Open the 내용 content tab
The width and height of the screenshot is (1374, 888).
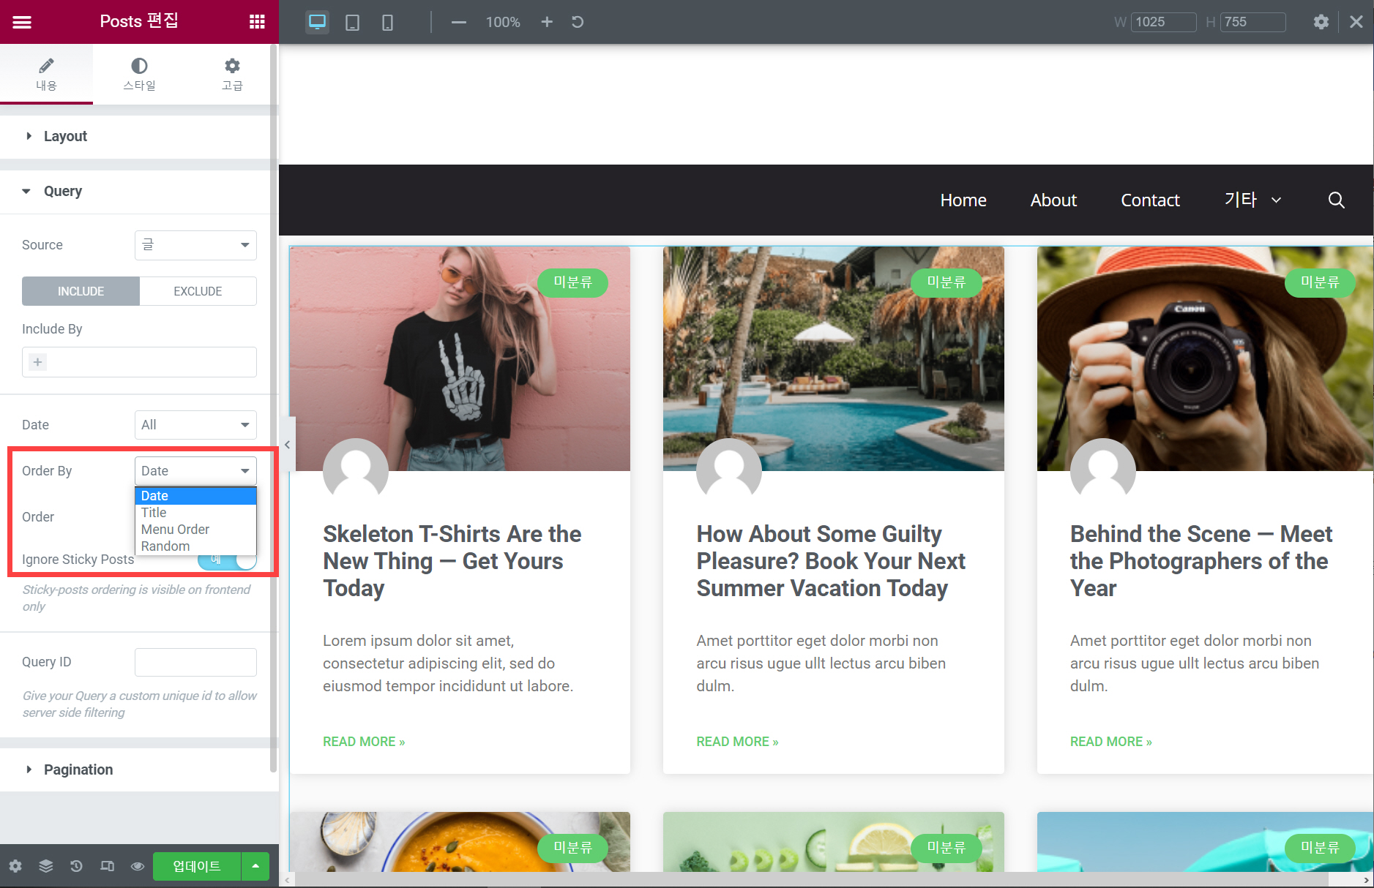pyautogui.click(x=46, y=74)
